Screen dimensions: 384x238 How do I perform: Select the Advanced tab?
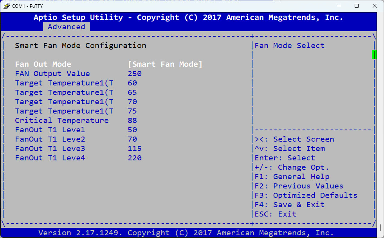point(67,27)
